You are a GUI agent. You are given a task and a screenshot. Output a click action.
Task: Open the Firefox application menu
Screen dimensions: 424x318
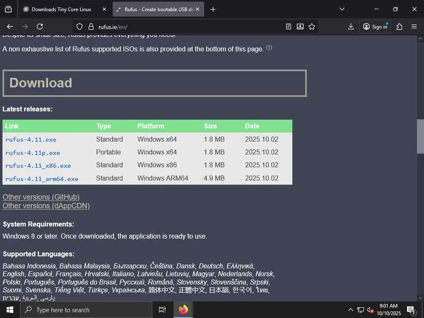[x=414, y=26]
